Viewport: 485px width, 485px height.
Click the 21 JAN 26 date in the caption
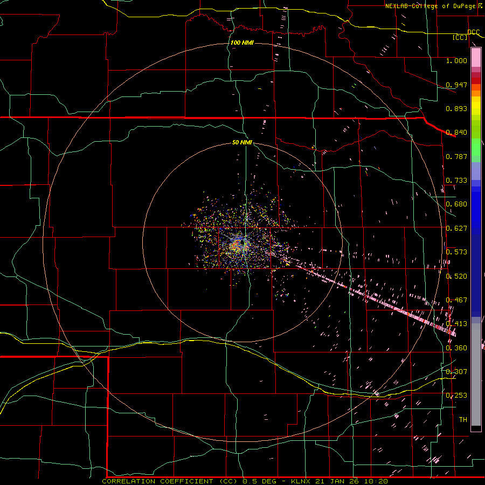click(x=337, y=481)
